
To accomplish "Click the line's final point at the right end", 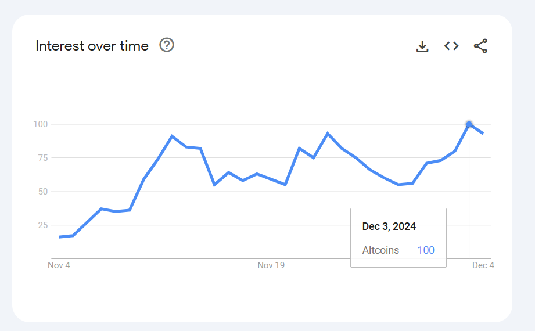I will [x=483, y=134].
